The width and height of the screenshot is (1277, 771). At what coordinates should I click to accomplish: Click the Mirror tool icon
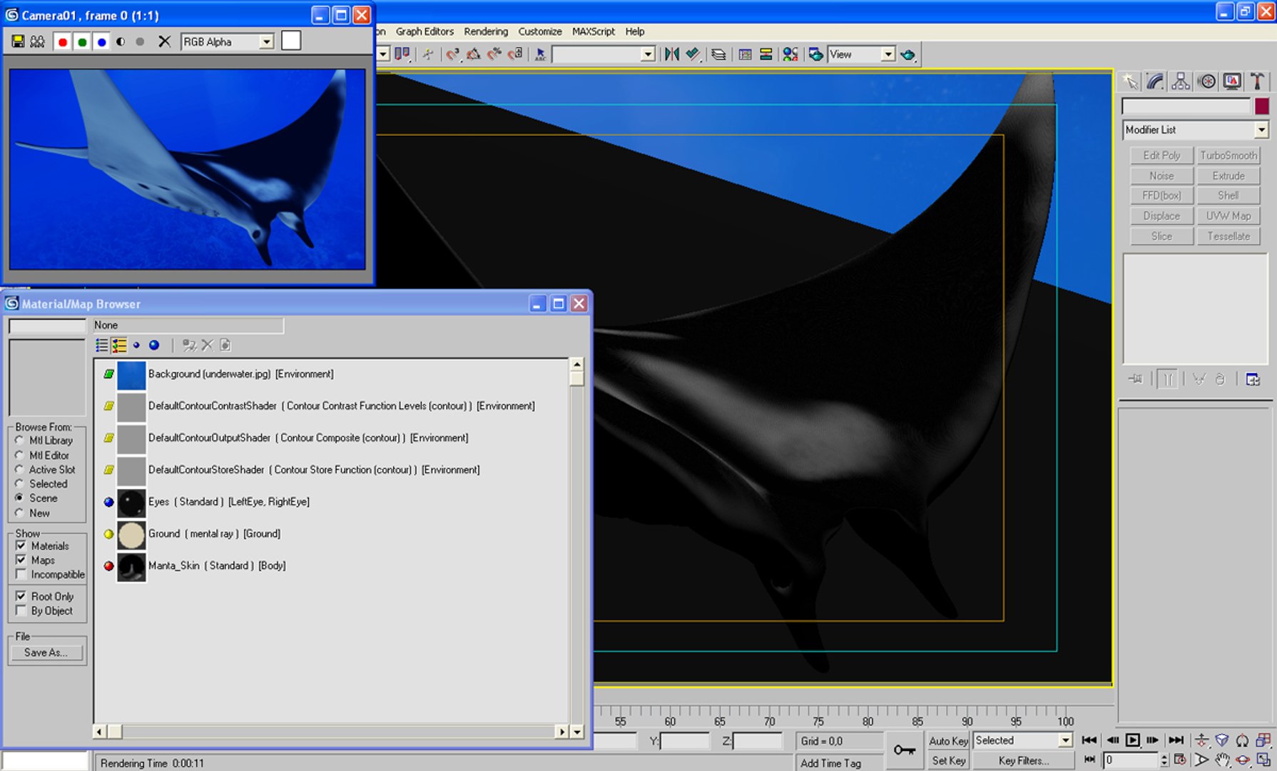(671, 54)
